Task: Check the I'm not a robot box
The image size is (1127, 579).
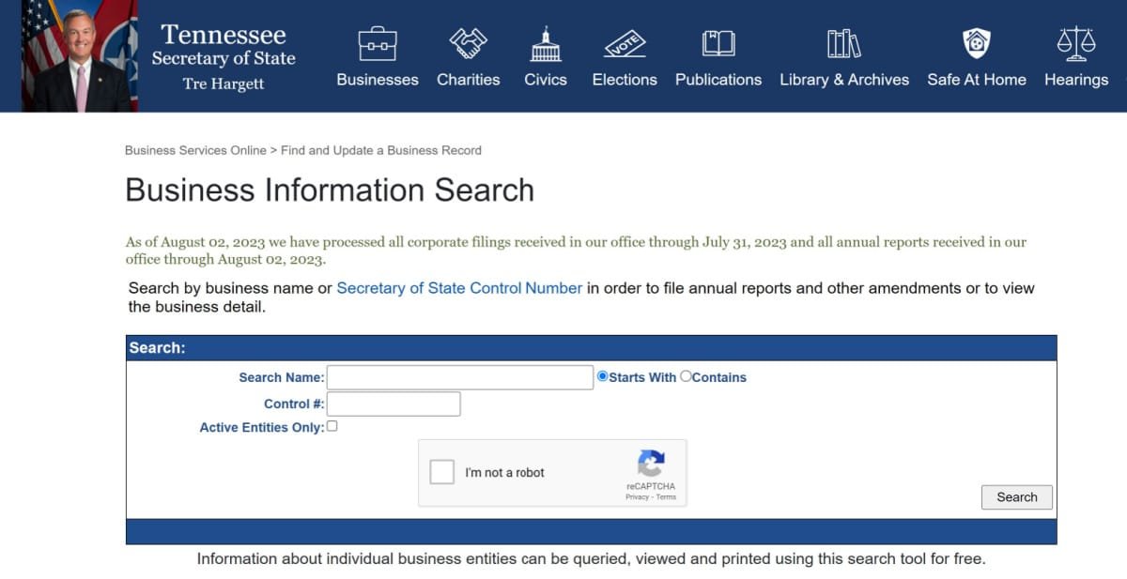Action: click(x=441, y=472)
